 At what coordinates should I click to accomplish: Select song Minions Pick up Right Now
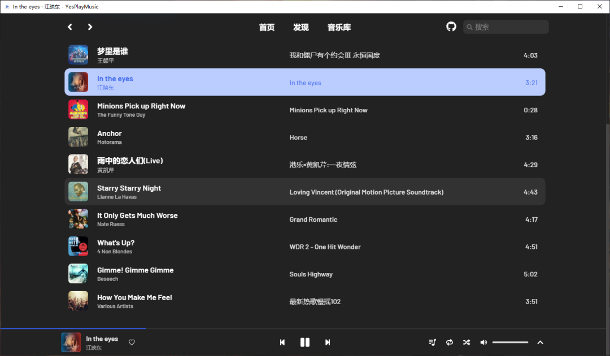click(x=141, y=106)
